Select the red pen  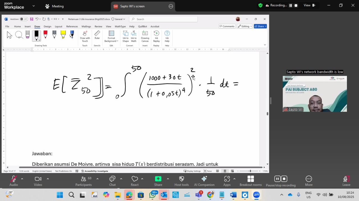pos(45,35)
